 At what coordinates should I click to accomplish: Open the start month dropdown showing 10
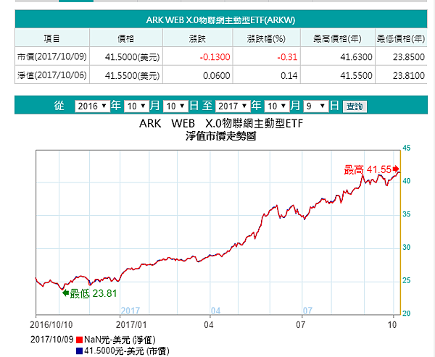(x=136, y=106)
